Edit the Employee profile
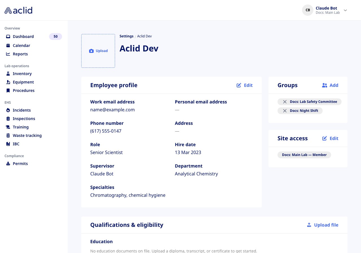 [x=245, y=85]
